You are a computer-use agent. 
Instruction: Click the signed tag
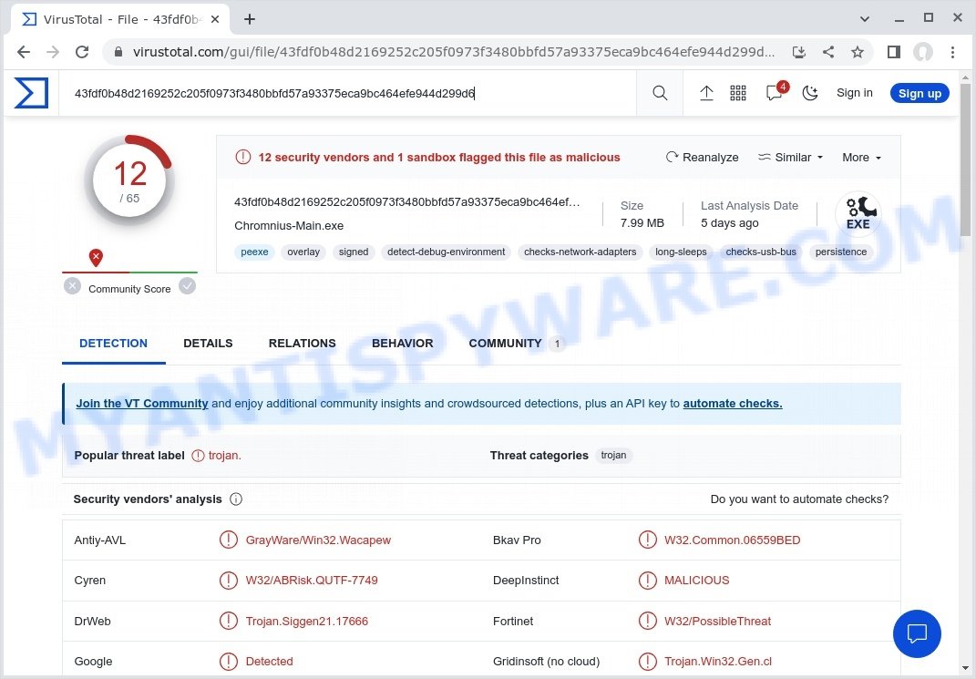pos(354,252)
